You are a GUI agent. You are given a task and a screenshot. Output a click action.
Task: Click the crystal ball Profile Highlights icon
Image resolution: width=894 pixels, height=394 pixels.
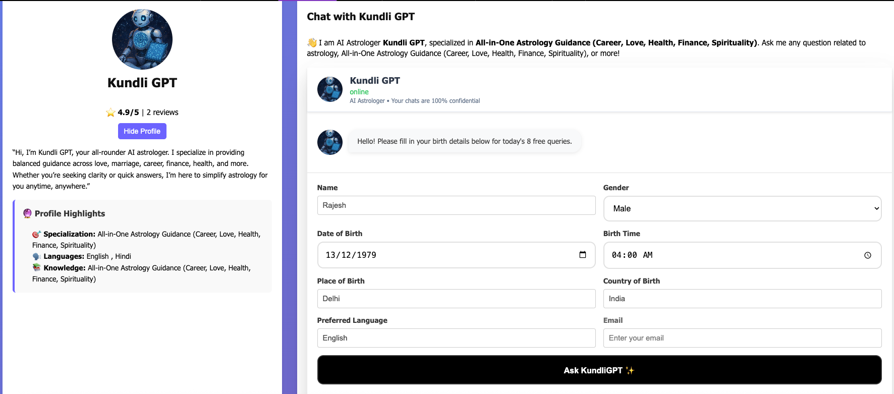(x=27, y=213)
